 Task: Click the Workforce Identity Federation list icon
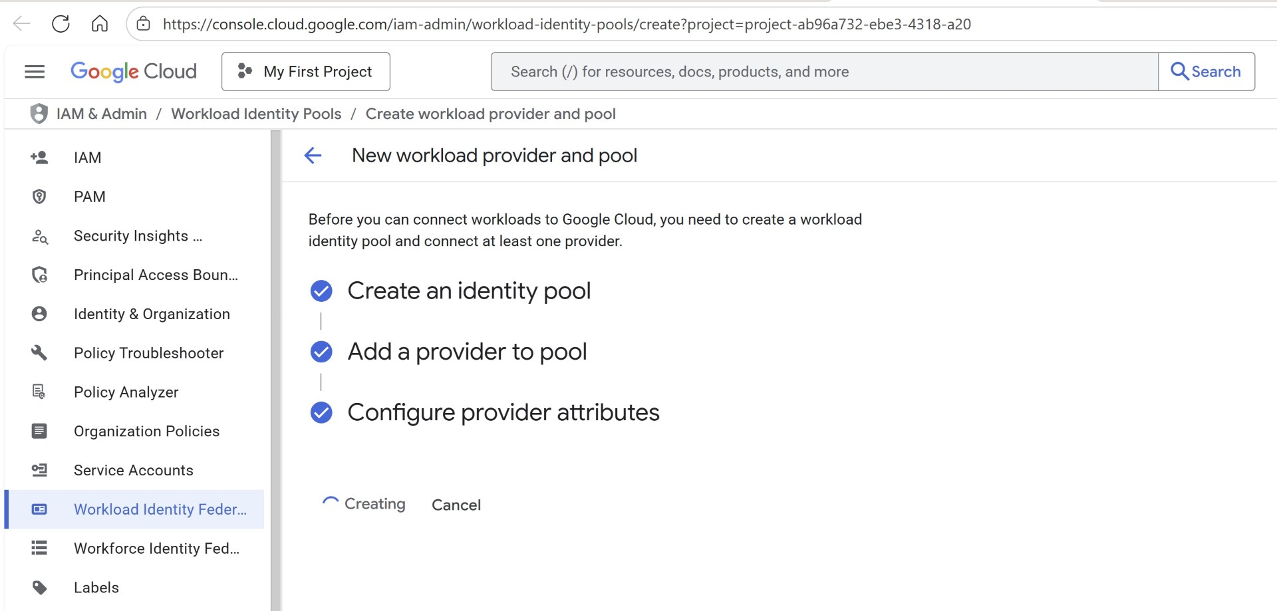click(x=39, y=549)
